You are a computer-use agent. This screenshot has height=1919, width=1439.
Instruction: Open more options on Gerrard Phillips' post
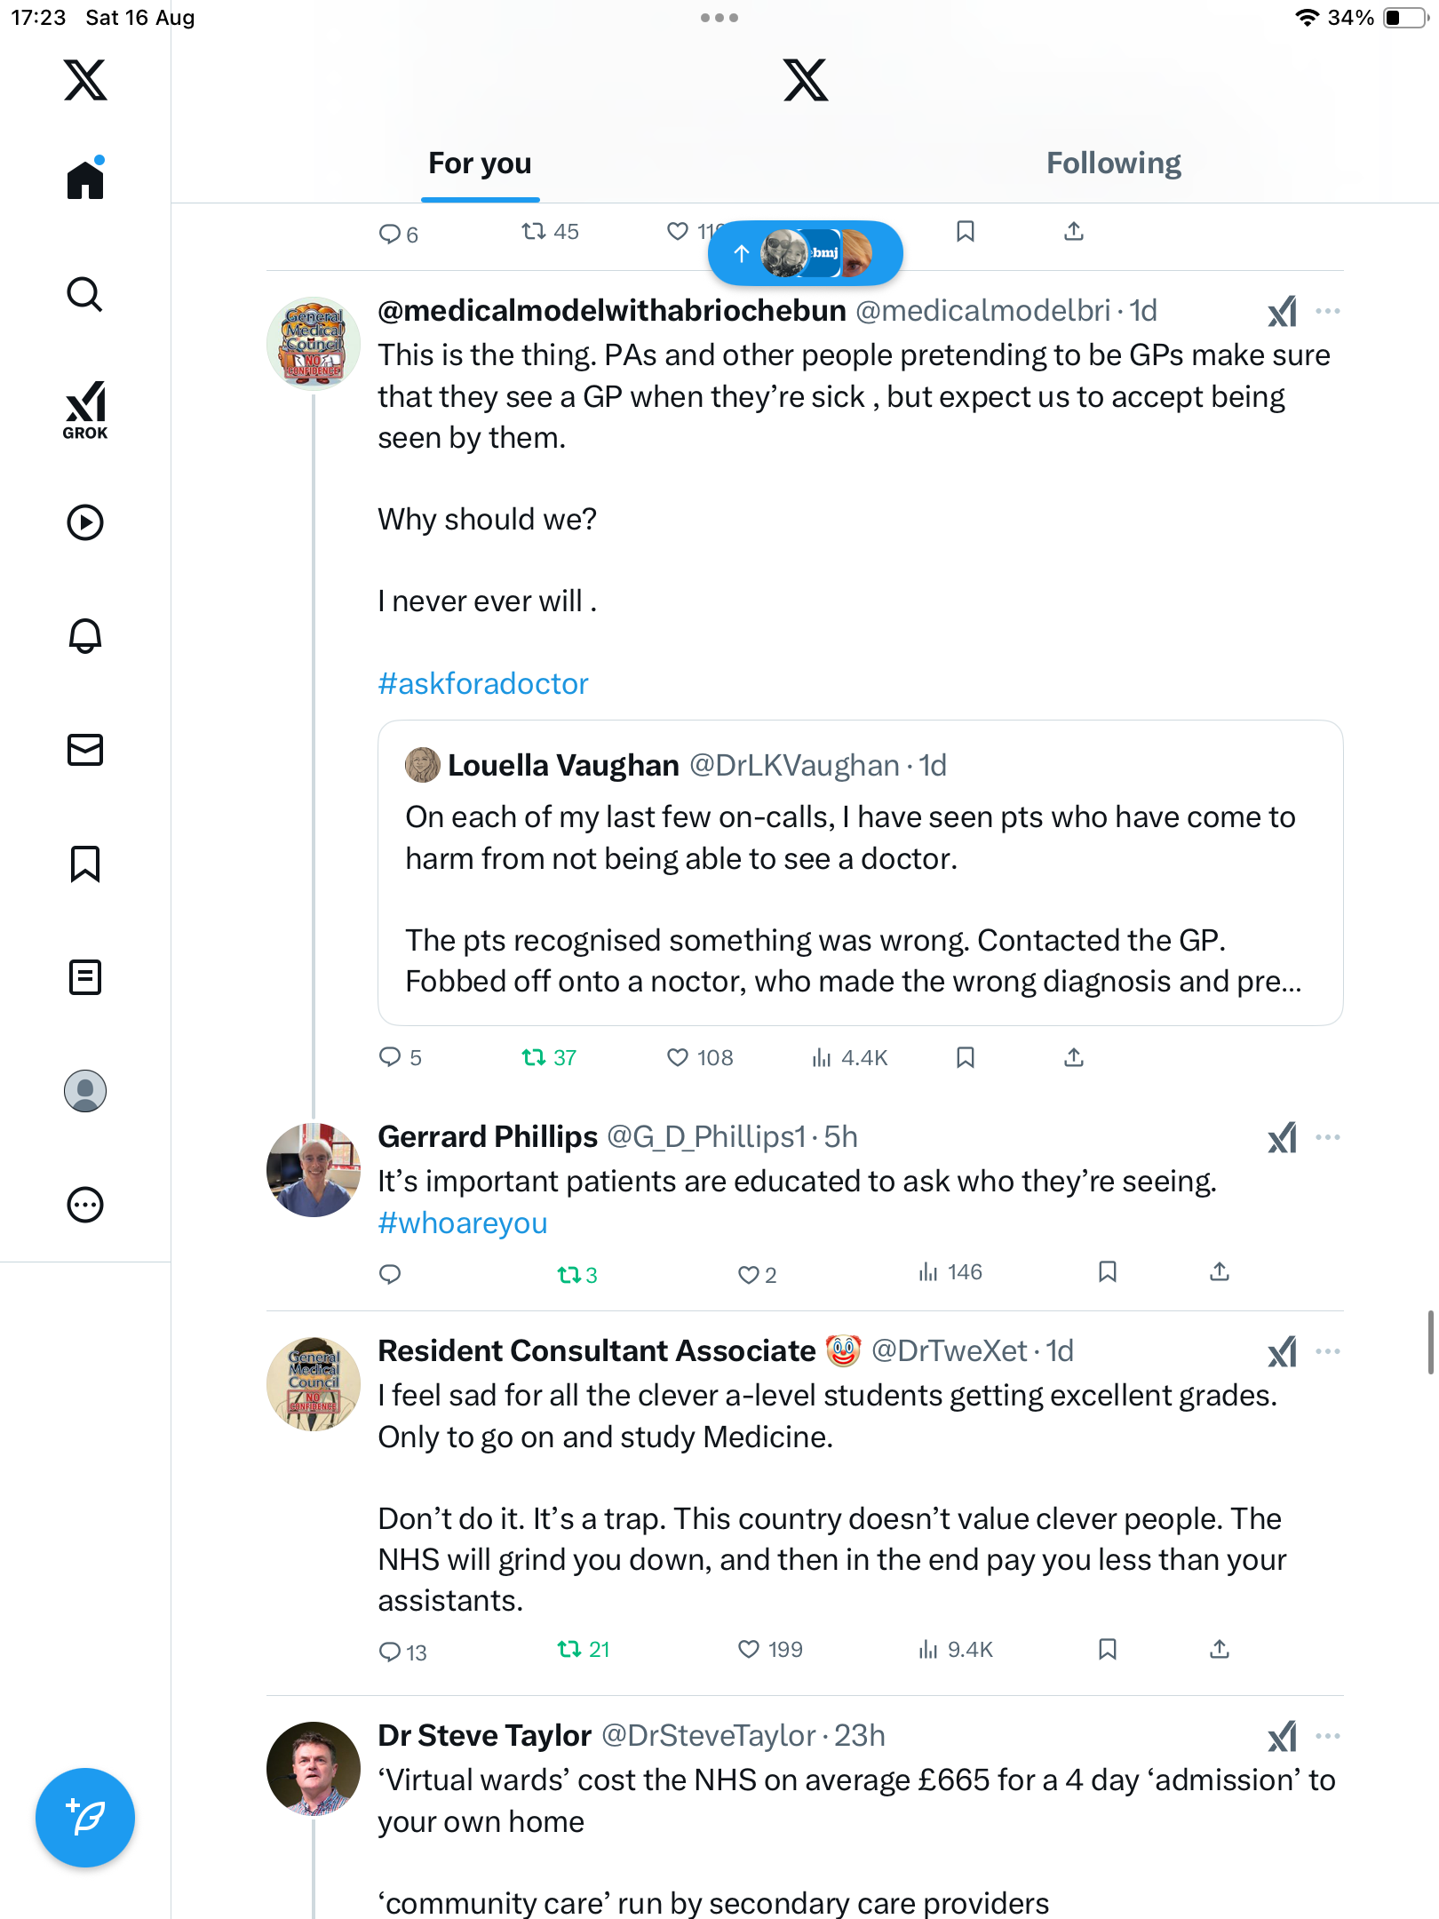1328,1137
